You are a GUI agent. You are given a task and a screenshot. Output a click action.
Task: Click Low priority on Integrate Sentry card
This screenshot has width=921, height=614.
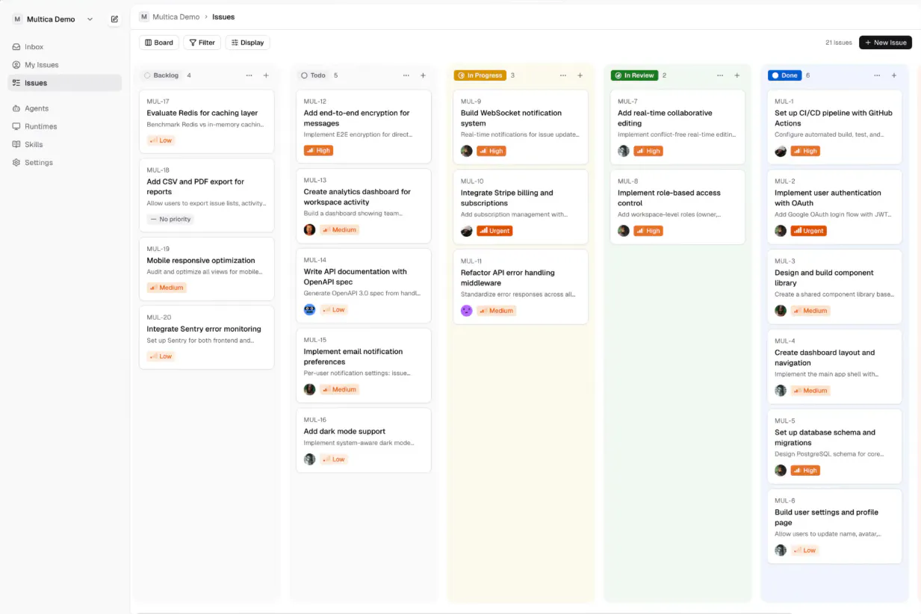tap(161, 356)
